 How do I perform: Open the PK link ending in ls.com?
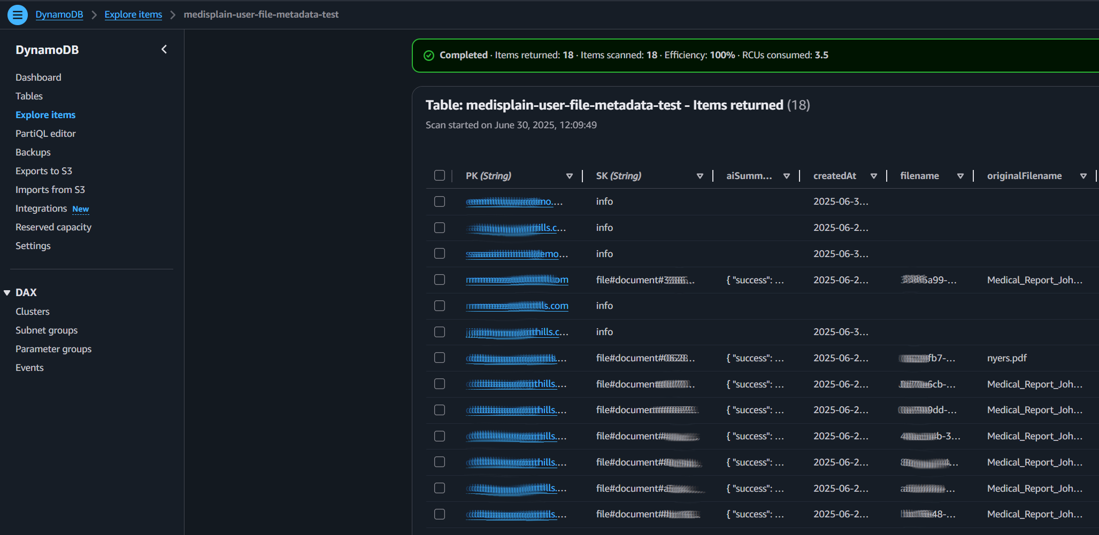pyautogui.click(x=517, y=306)
